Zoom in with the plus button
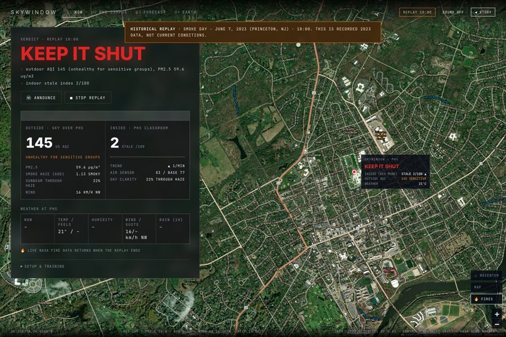Screen dimensions: 506x337 click(x=497, y=314)
